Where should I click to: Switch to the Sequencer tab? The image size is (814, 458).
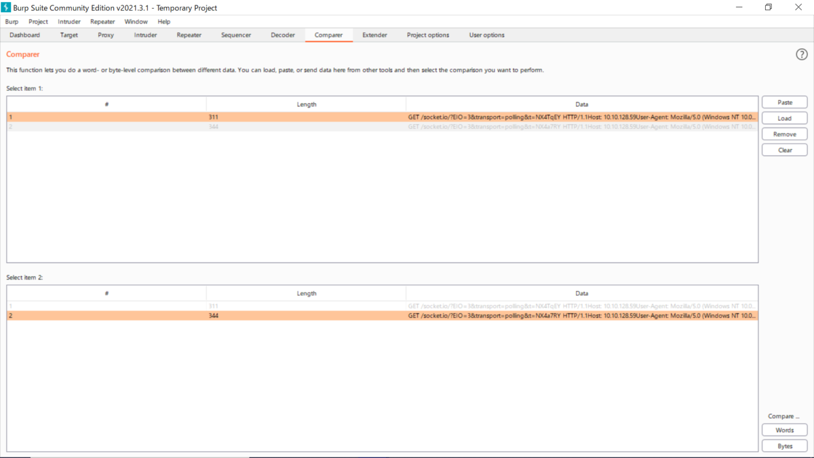236,35
